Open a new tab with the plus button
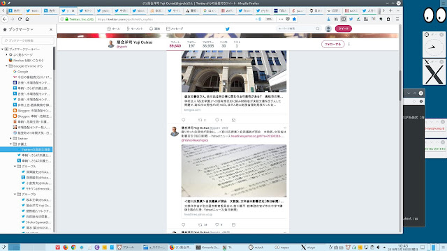This screenshot has width=447, height=251. (x=390, y=10)
